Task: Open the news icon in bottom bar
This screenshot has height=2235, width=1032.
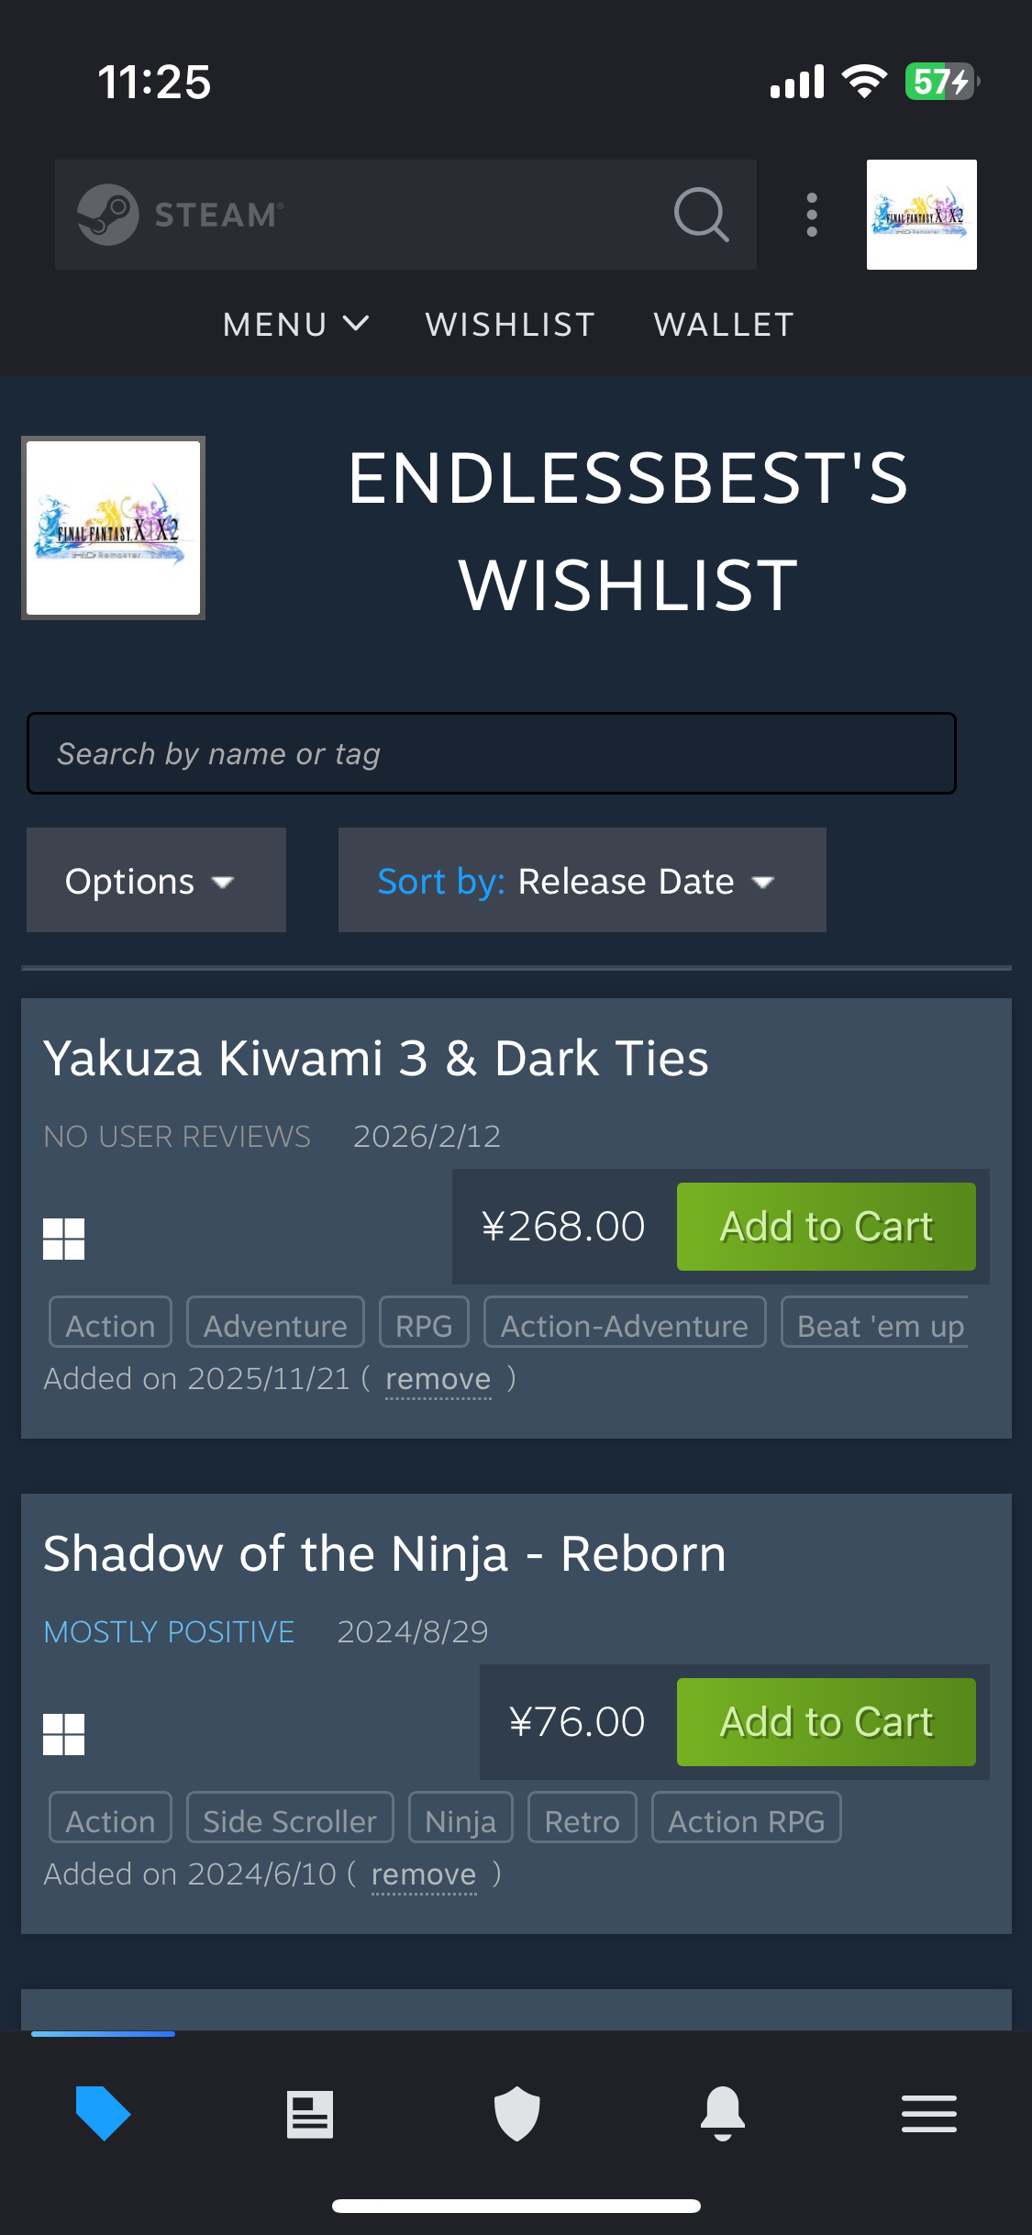Action: click(x=310, y=2114)
